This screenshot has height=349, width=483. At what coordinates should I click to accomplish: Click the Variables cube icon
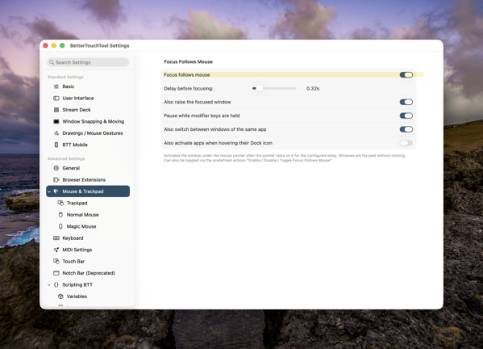point(60,296)
